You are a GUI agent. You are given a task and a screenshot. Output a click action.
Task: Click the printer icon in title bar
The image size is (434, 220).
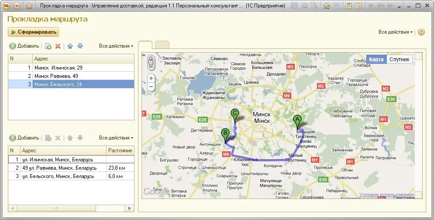[x=304, y=6]
